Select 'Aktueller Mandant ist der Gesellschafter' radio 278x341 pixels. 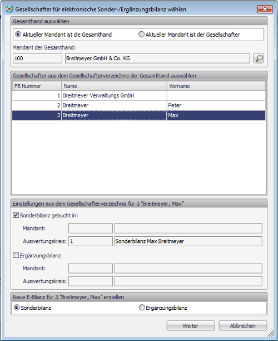141,35
